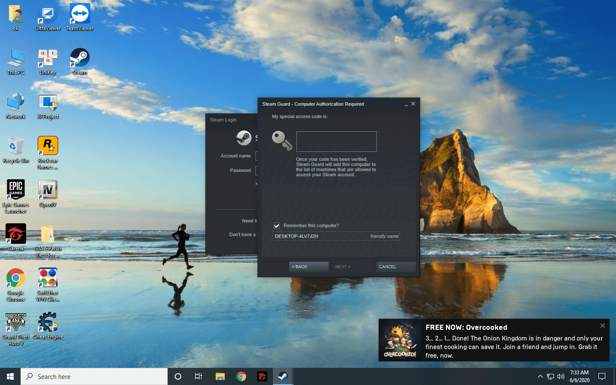The image size is (616, 385).
Task: Select the Google Chrome desktop shortcut
Action: [16, 285]
